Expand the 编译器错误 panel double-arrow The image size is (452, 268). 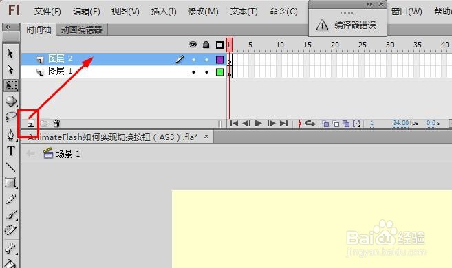pyautogui.click(x=369, y=4)
